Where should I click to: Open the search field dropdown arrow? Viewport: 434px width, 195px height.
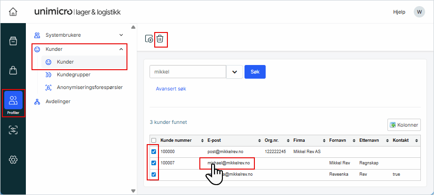pyautogui.click(x=234, y=72)
